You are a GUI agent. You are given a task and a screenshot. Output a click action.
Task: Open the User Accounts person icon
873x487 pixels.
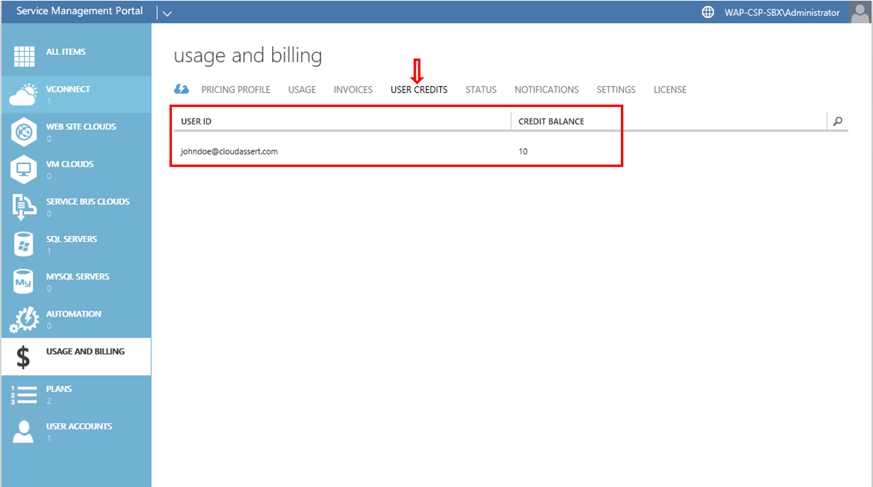pos(23,432)
